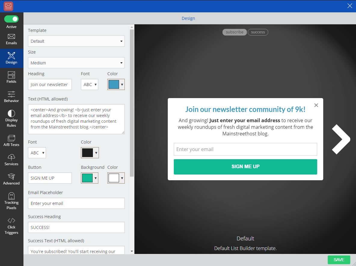The height and width of the screenshot is (266, 356).
Task: Switch to the success tab in preview
Action: coord(258,32)
